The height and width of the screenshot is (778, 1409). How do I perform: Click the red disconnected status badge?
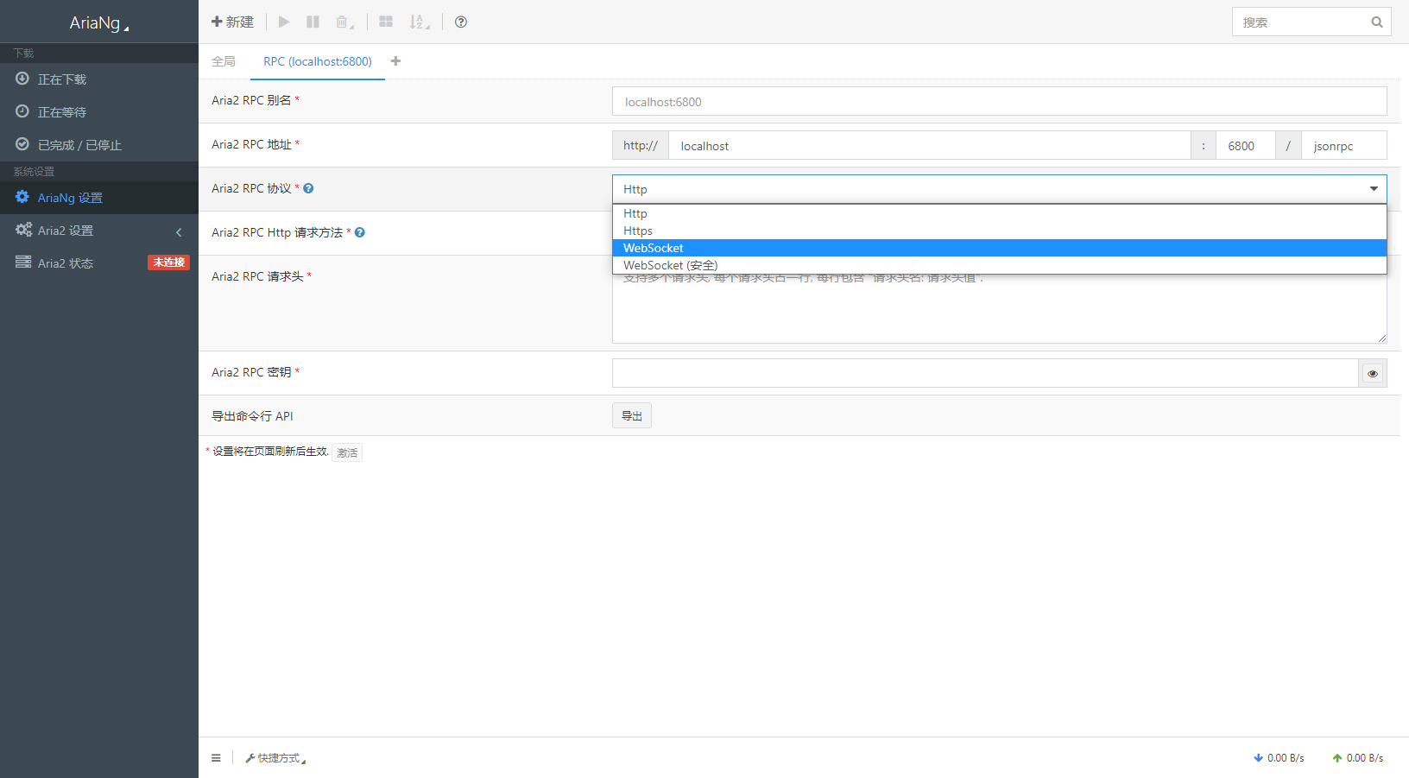pyautogui.click(x=168, y=262)
